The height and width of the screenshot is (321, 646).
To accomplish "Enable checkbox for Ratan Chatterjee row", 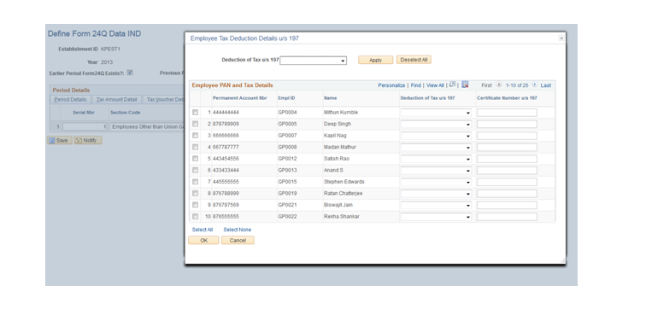I will tap(196, 193).
